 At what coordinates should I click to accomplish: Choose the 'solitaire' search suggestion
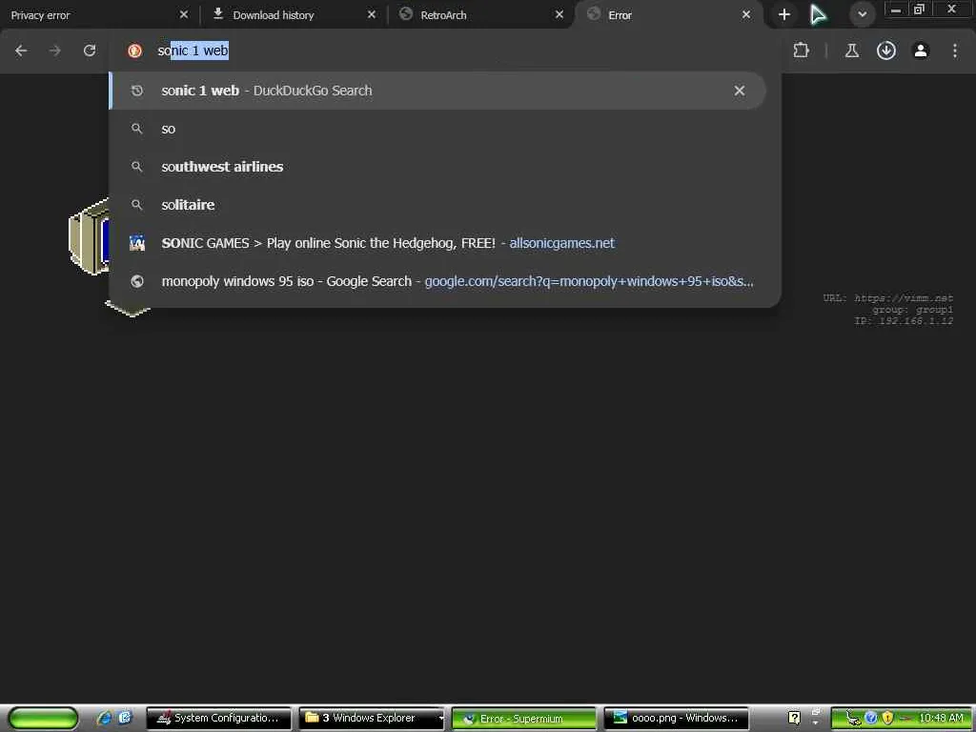(437, 205)
